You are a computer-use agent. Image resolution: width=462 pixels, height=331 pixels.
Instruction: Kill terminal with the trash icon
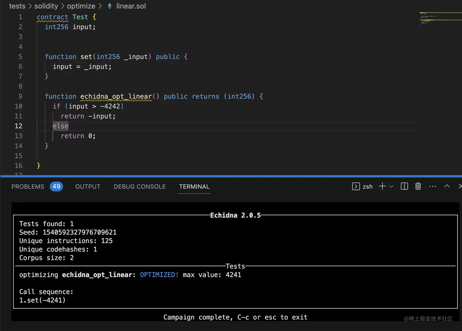(x=418, y=186)
